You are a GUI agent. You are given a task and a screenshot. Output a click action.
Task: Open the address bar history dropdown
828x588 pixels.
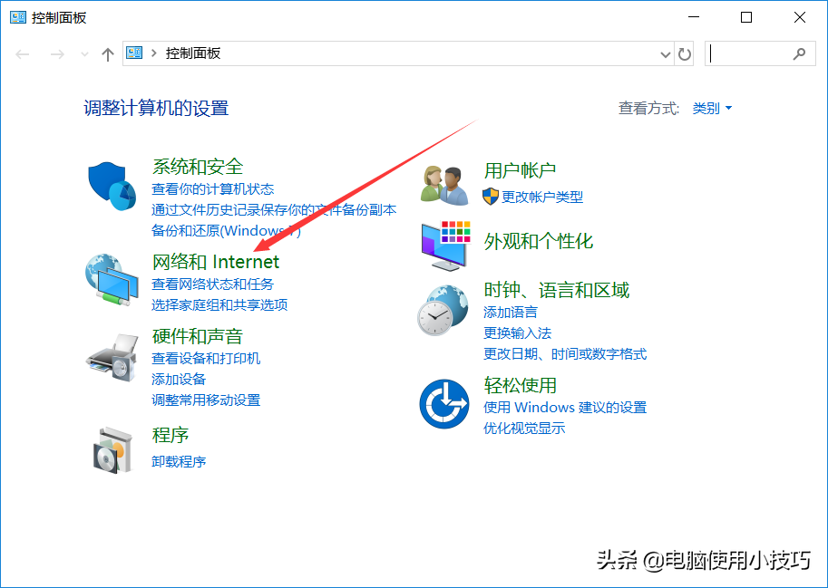coord(665,53)
